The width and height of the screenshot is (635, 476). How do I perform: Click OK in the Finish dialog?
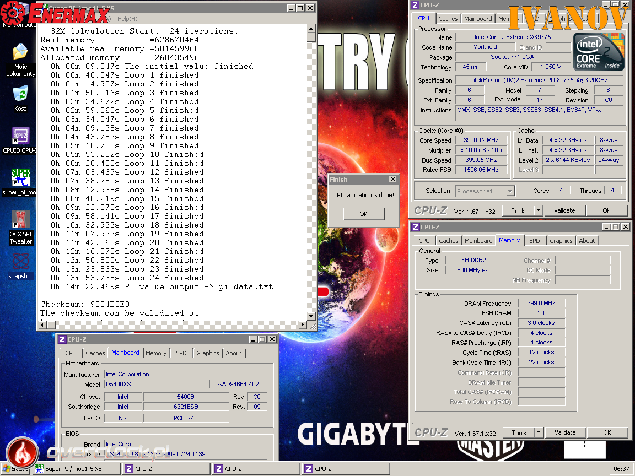pyautogui.click(x=363, y=214)
